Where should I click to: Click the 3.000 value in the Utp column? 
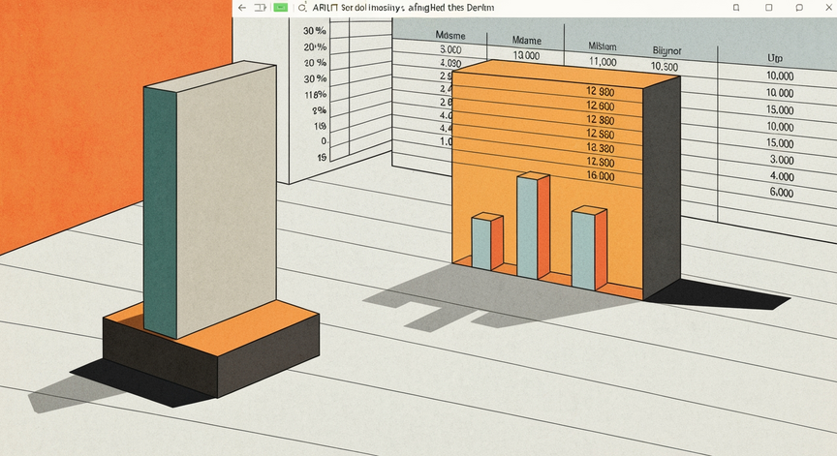tap(782, 160)
